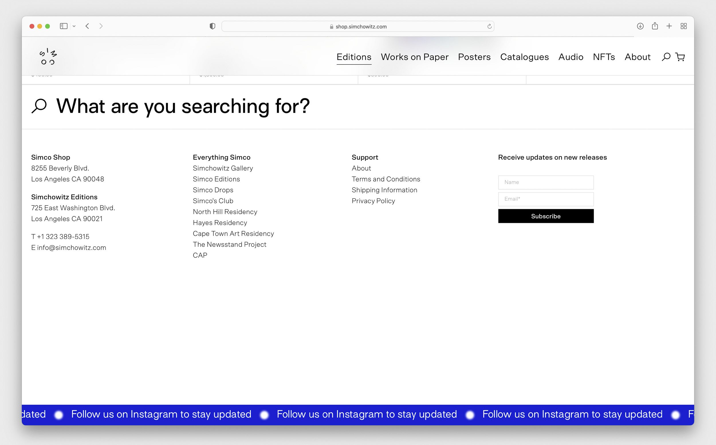Focus the Email input field

coord(546,199)
